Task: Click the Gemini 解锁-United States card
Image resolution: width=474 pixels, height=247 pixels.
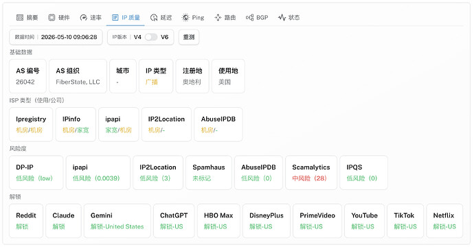Action: point(117,221)
